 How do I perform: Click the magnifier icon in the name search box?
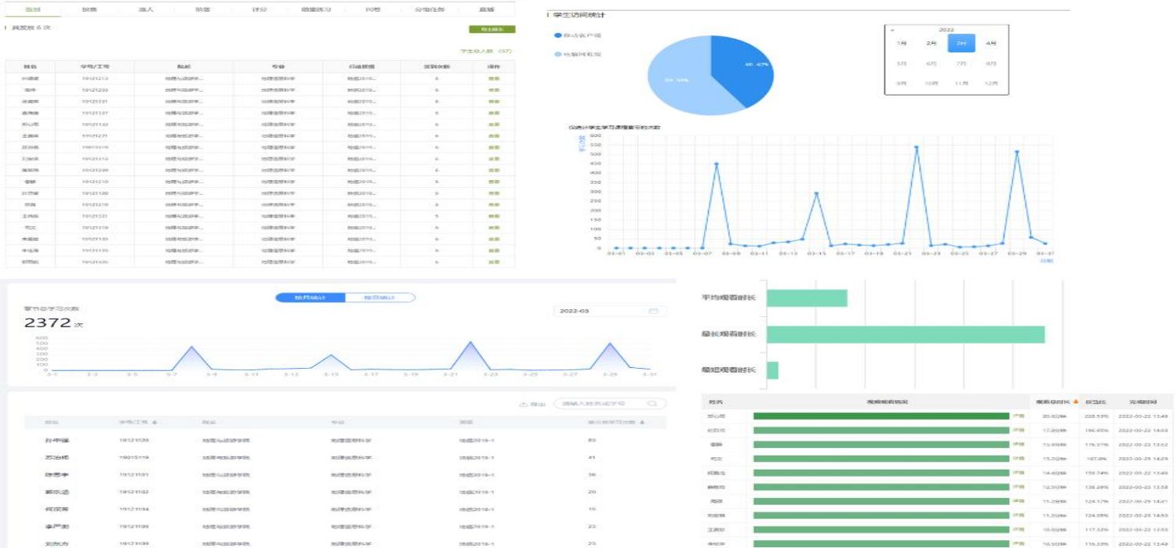click(652, 404)
